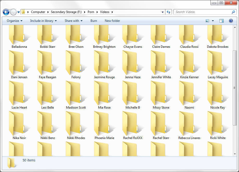Select the Lexi Belle folder
This screenshot has width=239, height=172.
[x=48, y=95]
